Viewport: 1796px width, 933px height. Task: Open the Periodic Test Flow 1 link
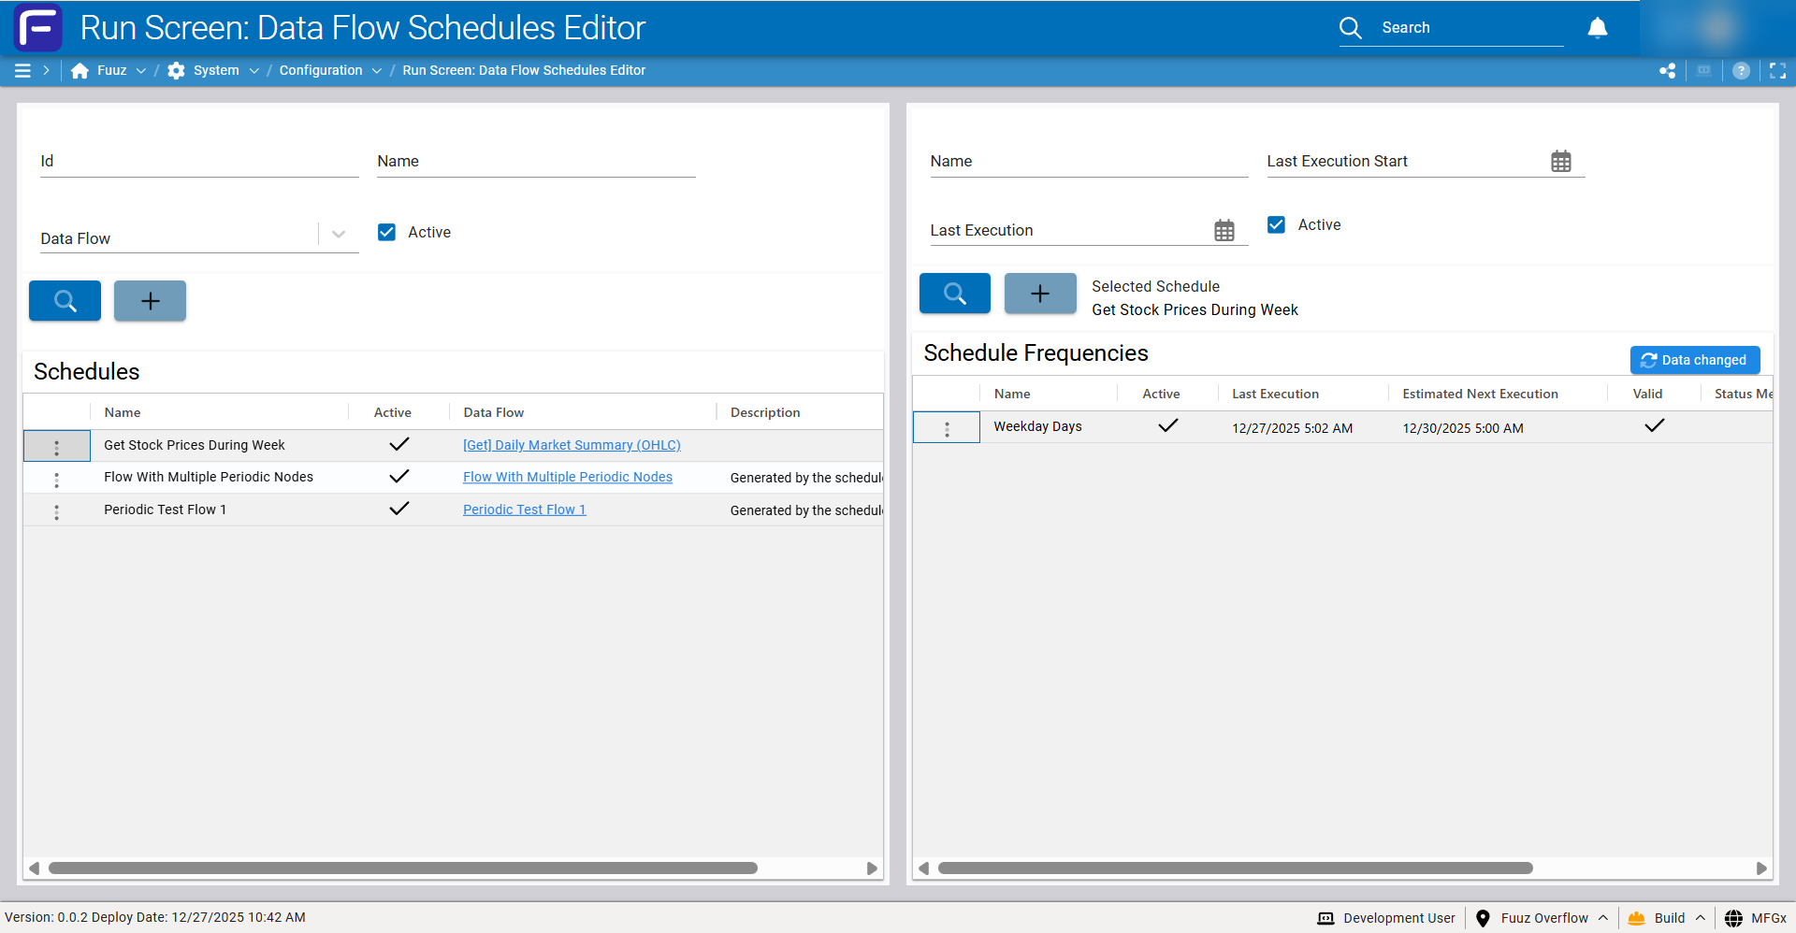[x=524, y=510]
